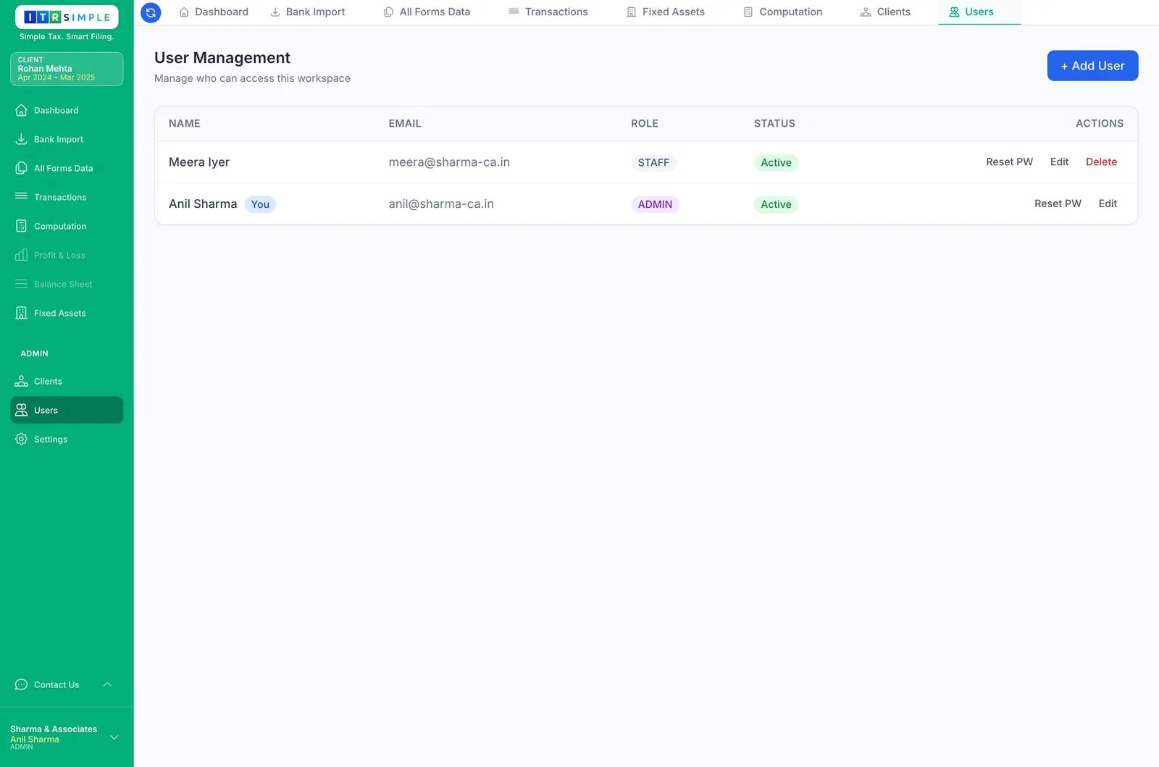Click copy icon in All Forms Data tab
The width and height of the screenshot is (1159, 767).
click(389, 12)
